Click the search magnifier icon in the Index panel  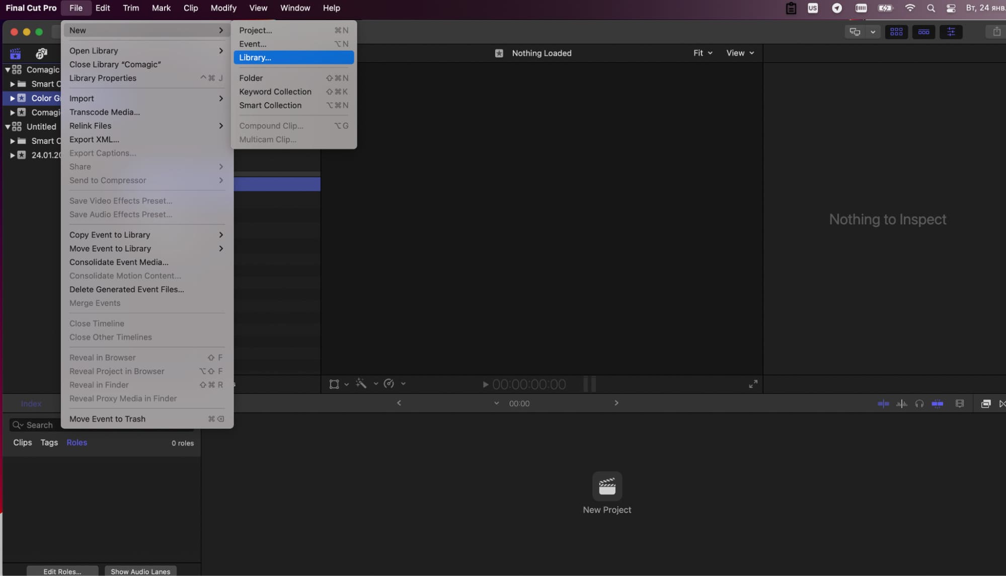[x=18, y=425]
